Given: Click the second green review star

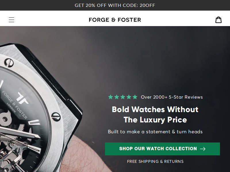Looking at the screenshot, I should [x=117, y=97].
